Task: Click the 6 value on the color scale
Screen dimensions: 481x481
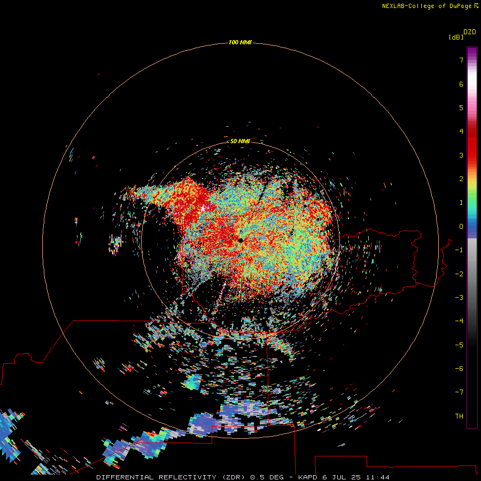Action: (461, 84)
